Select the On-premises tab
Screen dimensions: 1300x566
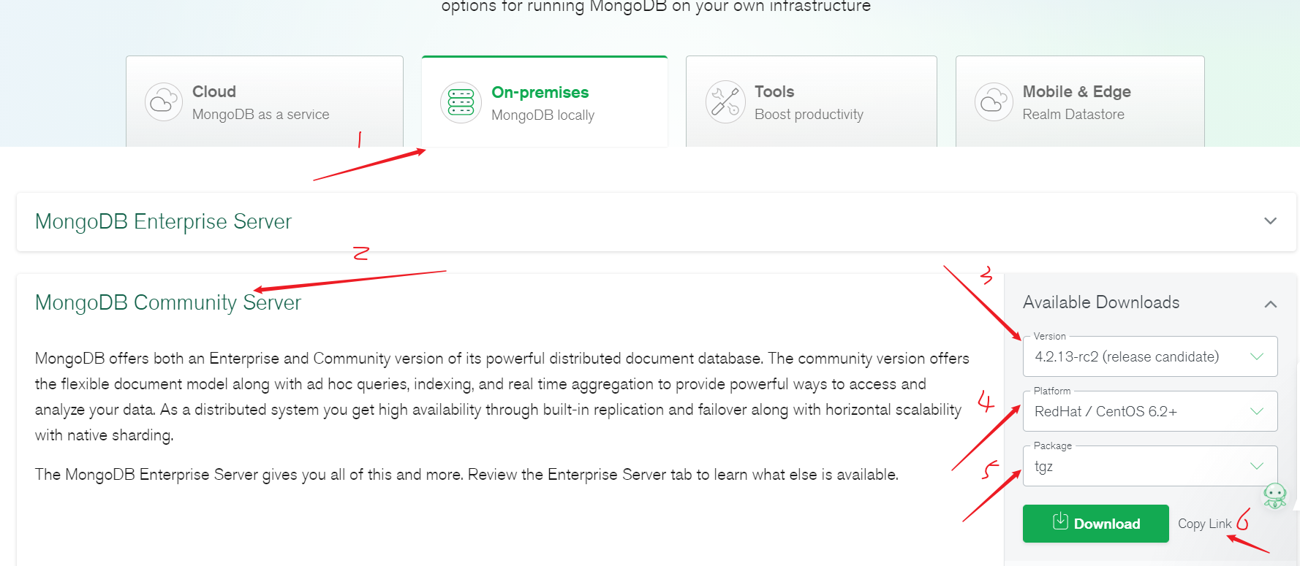point(545,102)
